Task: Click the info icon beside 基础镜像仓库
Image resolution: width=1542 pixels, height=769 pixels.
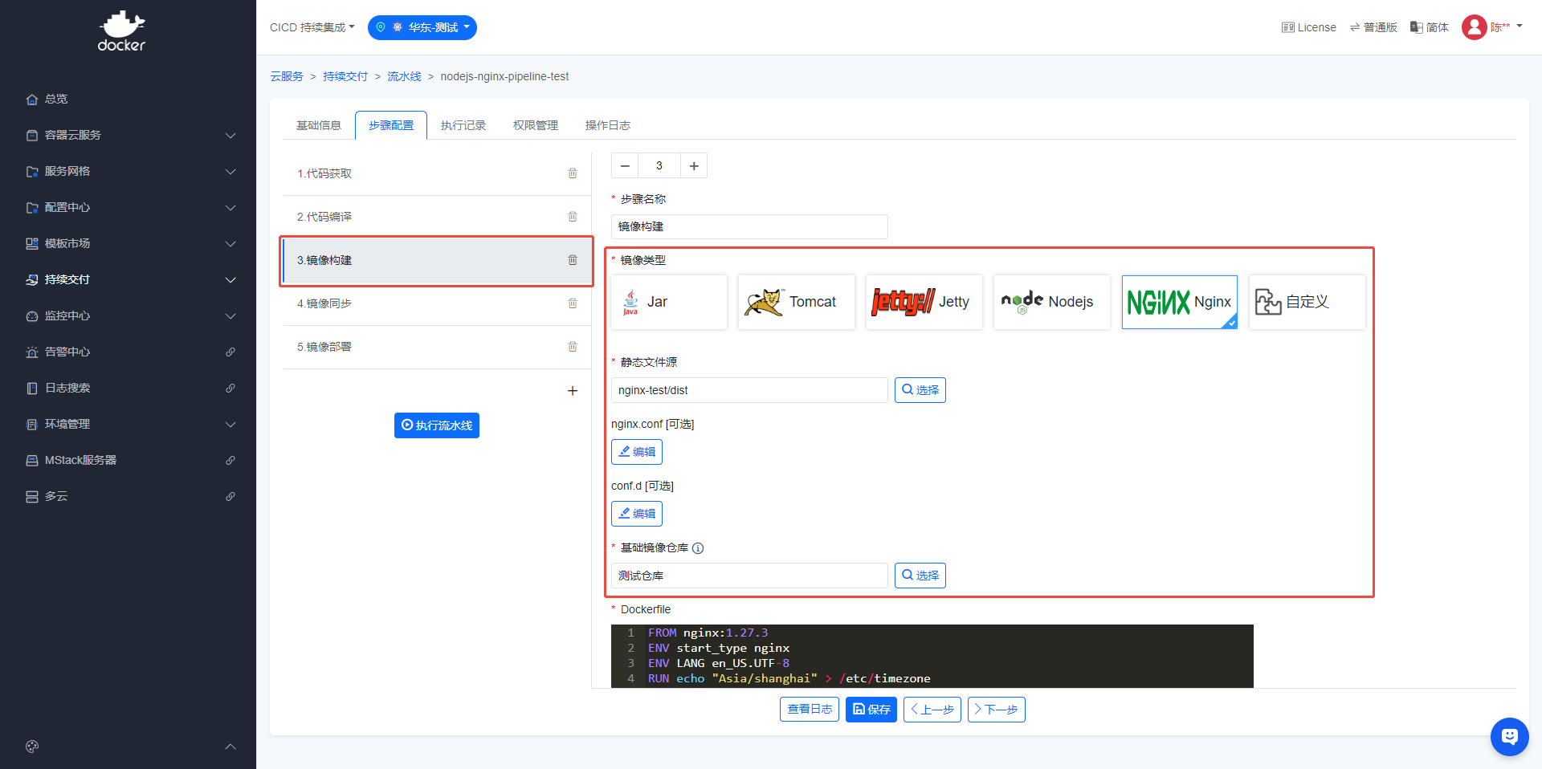Action: click(698, 548)
